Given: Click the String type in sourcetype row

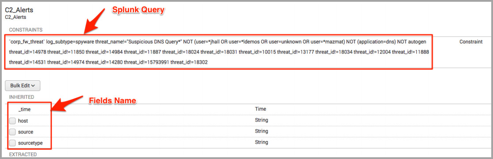Looking at the screenshot, I should pyautogui.click(x=261, y=142).
